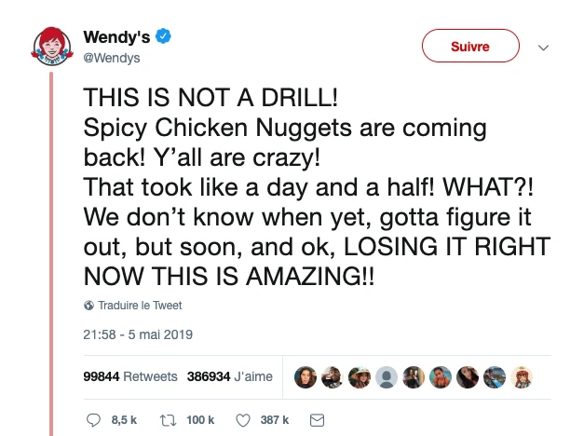Click the globe translate icon

coord(89,306)
